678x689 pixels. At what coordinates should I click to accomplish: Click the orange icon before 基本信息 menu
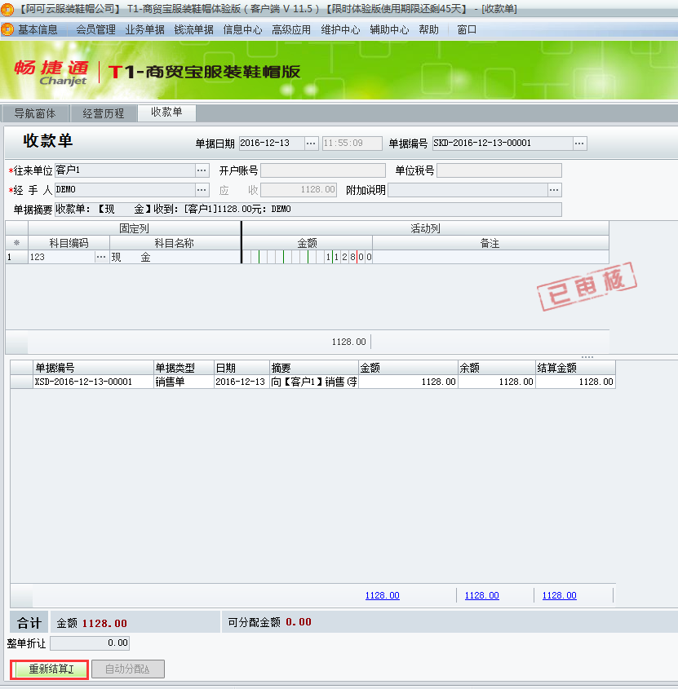pyautogui.click(x=8, y=28)
